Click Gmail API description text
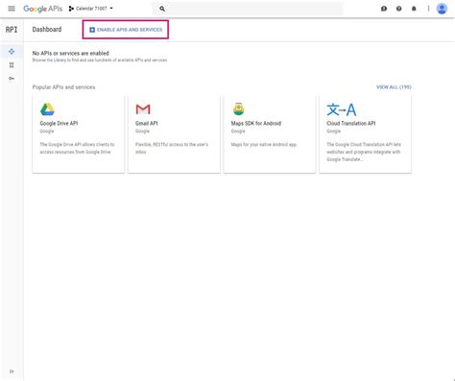The height and width of the screenshot is (381, 455). pos(172,148)
